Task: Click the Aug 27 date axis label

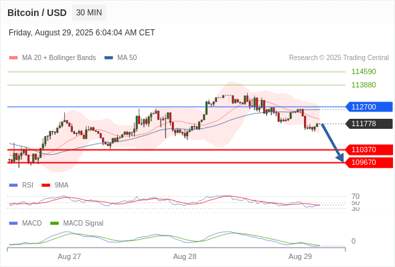Action: (69, 256)
